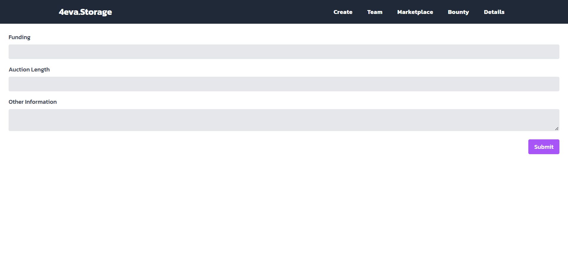Submit the form with the purple button
568x279 pixels.
(x=544, y=147)
